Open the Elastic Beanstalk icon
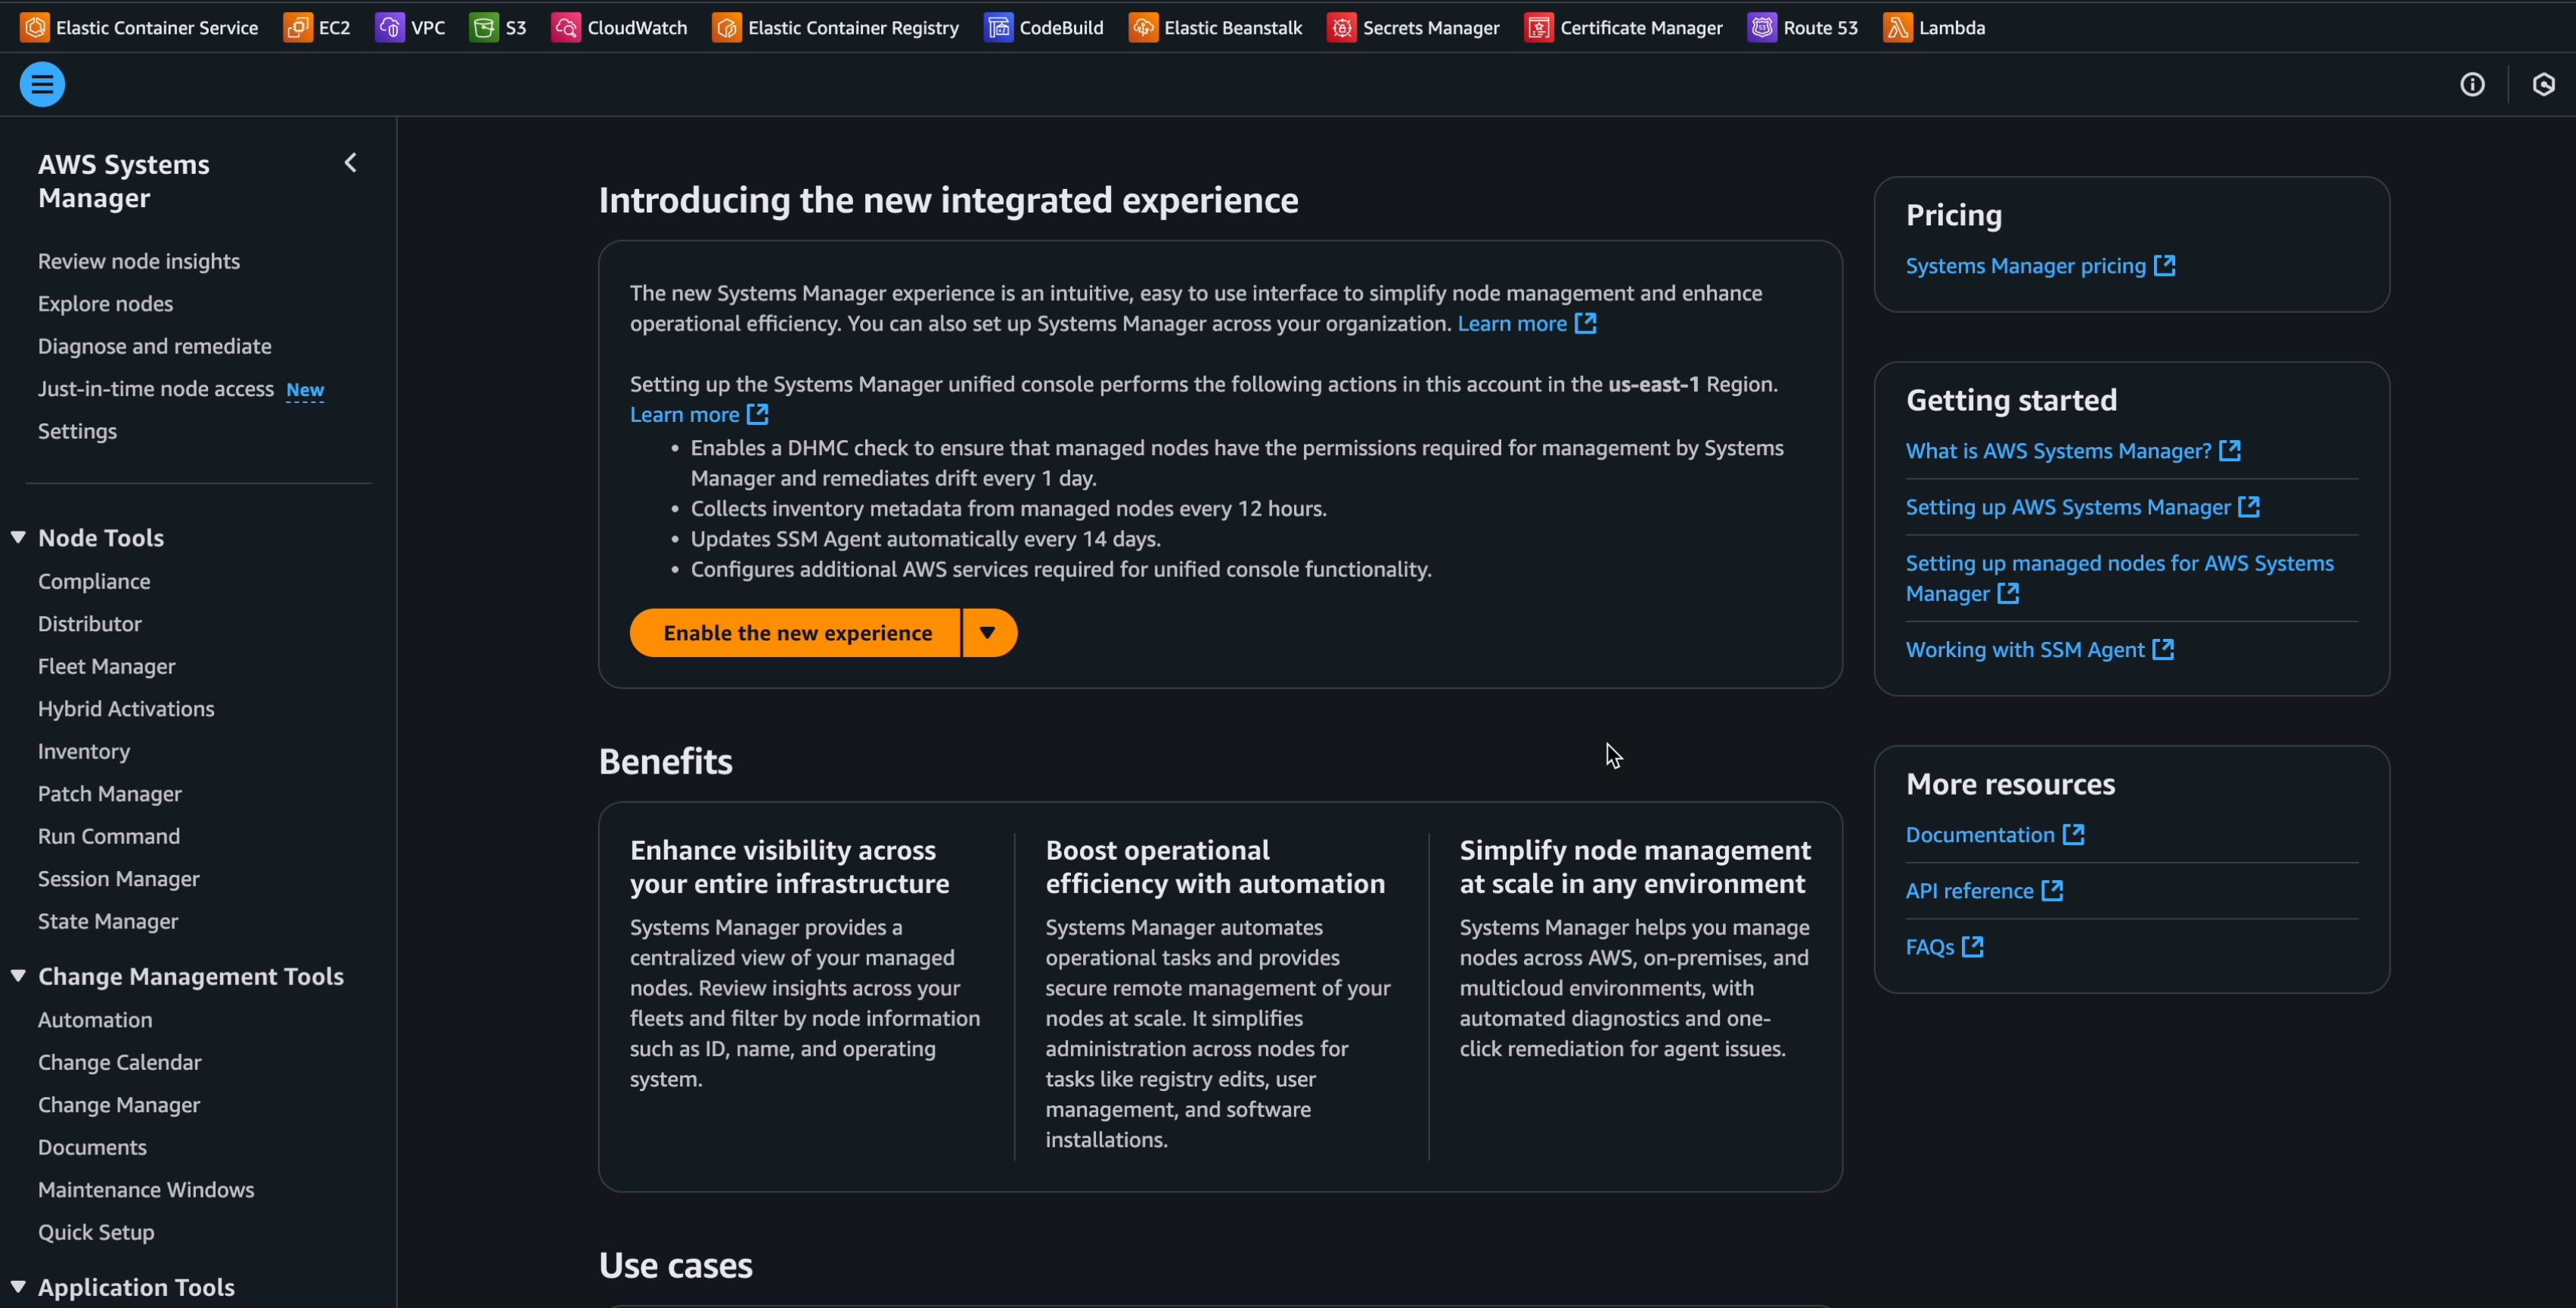The height and width of the screenshot is (1308, 2576). [1142, 27]
